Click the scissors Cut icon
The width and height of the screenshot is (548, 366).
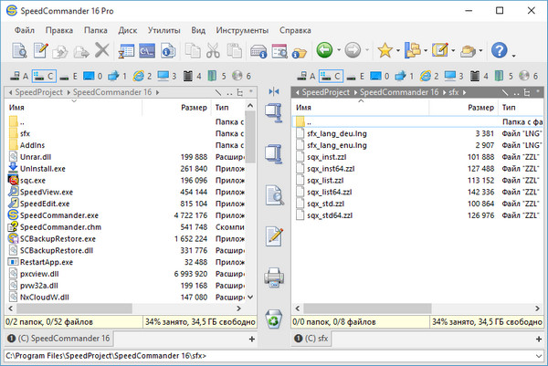212,50
